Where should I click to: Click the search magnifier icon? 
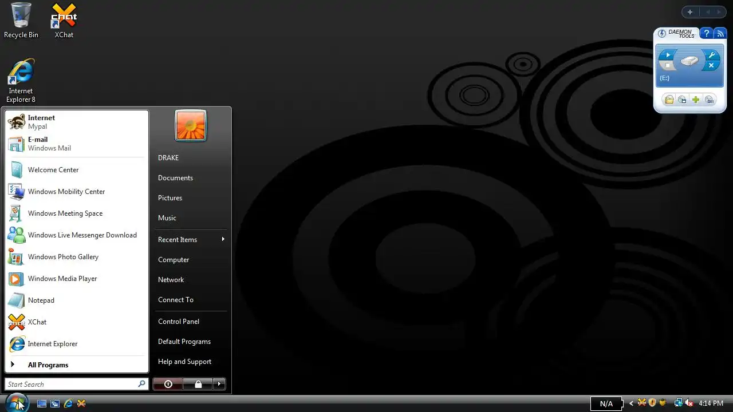pos(141,384)
